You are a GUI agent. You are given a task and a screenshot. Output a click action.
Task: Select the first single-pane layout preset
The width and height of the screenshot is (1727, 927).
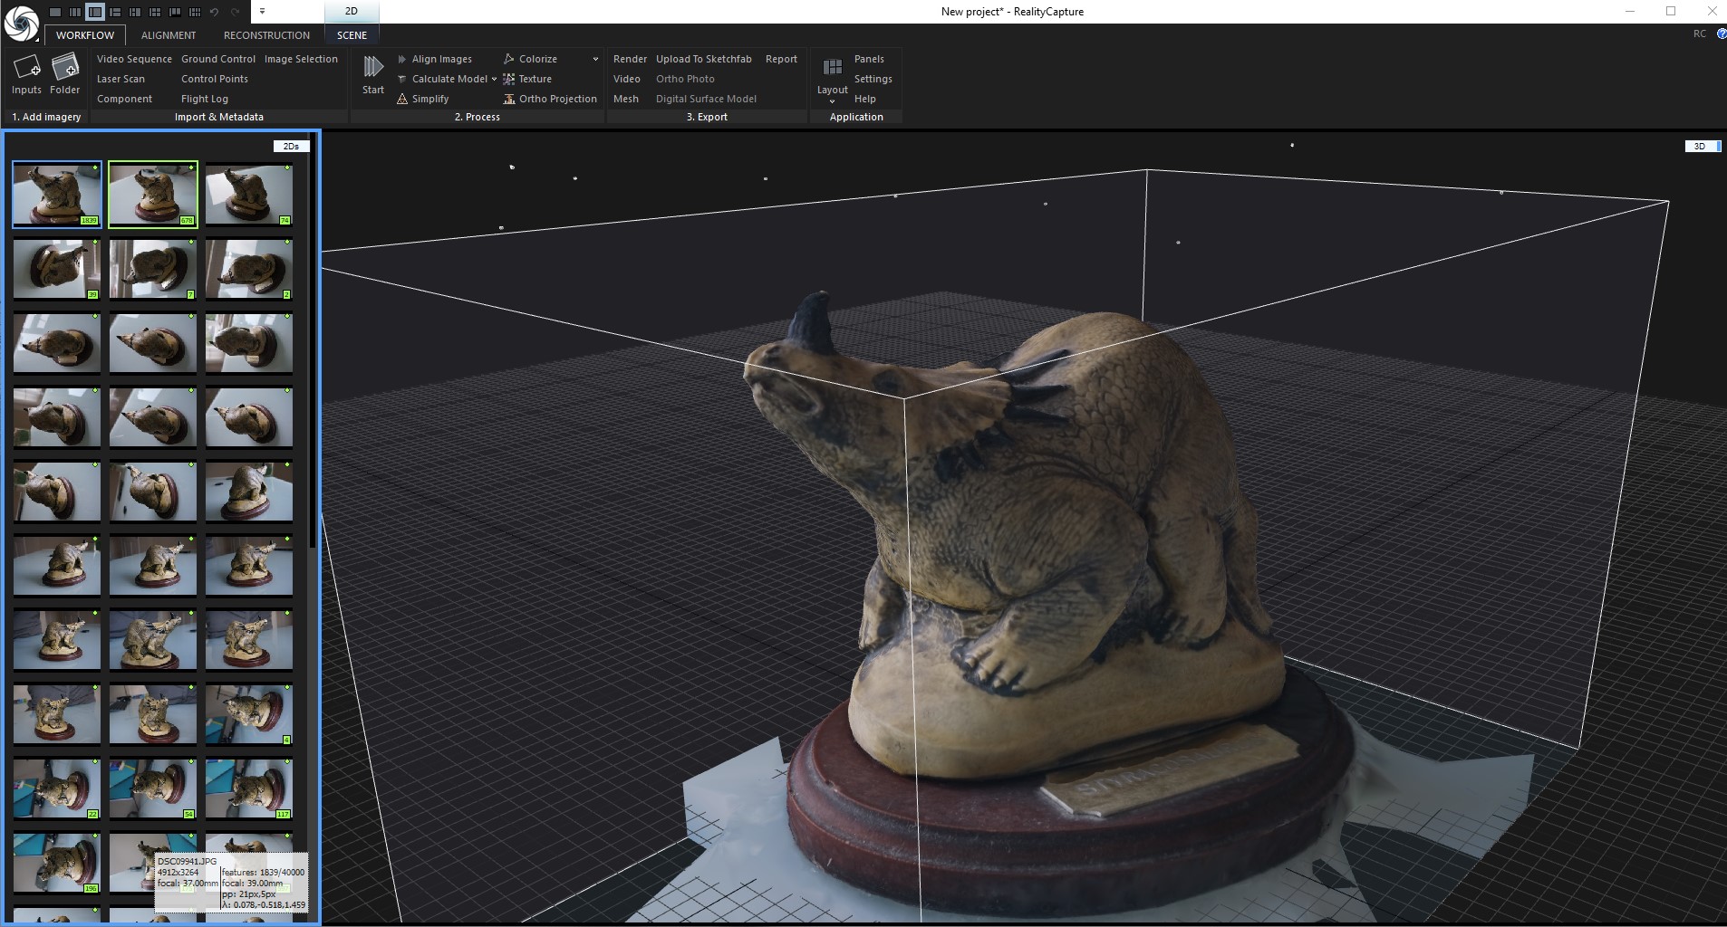[55, 12]
